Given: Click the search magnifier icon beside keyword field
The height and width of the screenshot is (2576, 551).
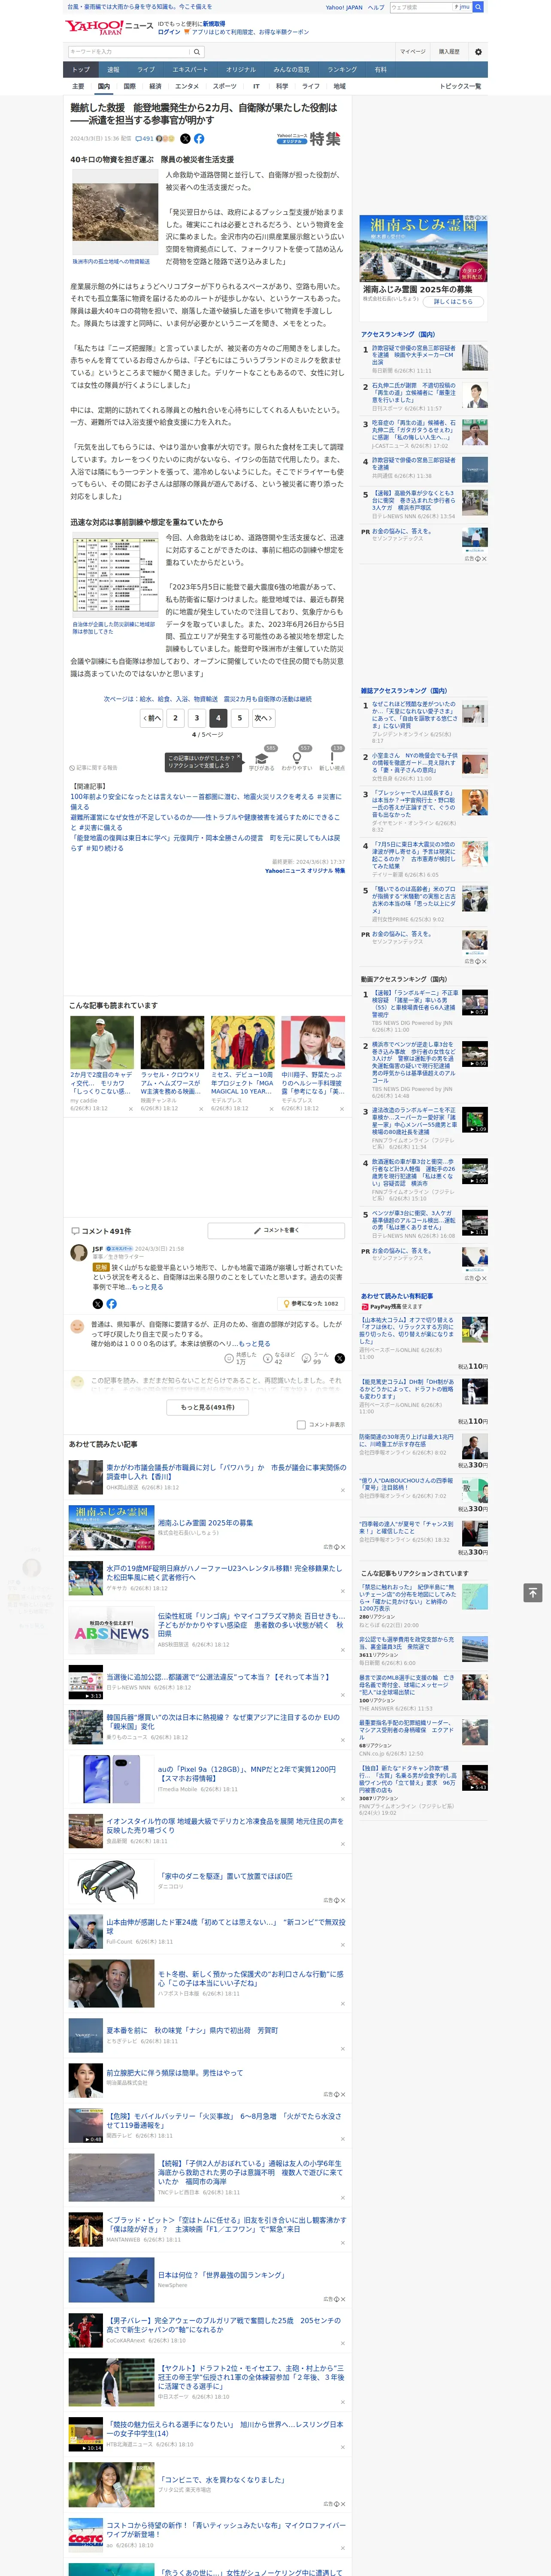Looking at the screenshot, I should 197,51.
